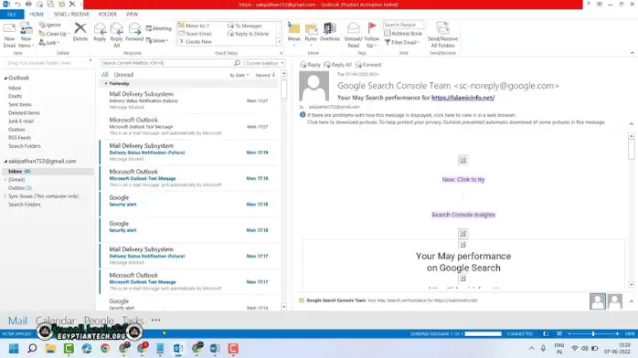This screenshot has width=638, height=358.
Task: Click the Search Current Mailbox field
Action: (167, 63)
